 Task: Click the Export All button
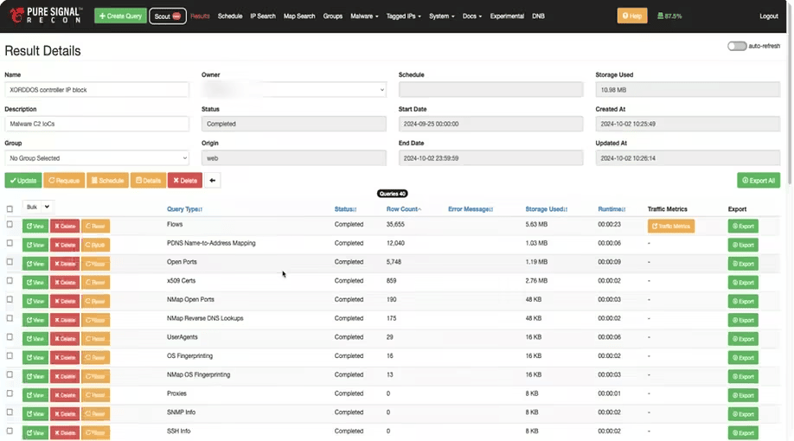(759, 180)
